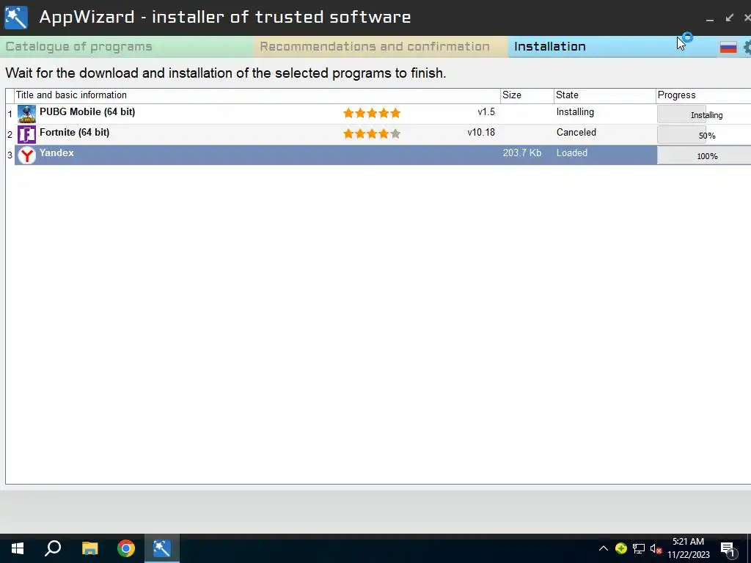The height and width of the screenshot is (563, 751).
Task: Switch to Recommendations and confirmation tab
Action: [381, 47]
